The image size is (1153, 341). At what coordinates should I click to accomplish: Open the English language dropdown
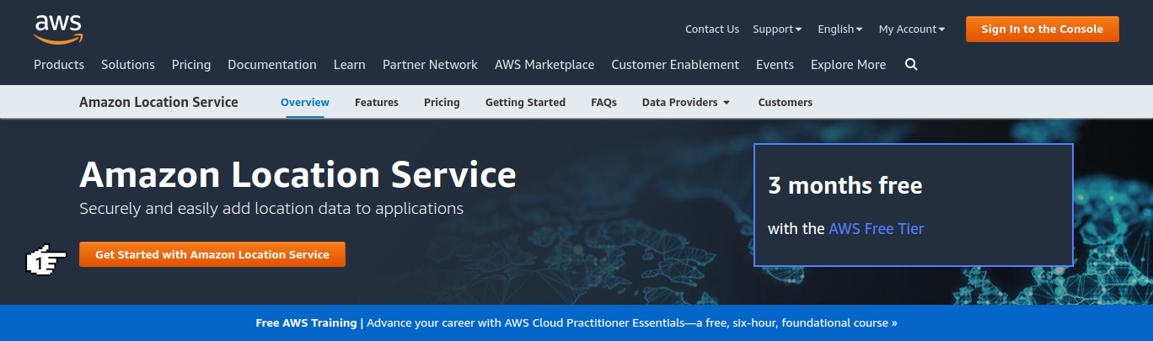pyautogui.click(x=839, y=29)
